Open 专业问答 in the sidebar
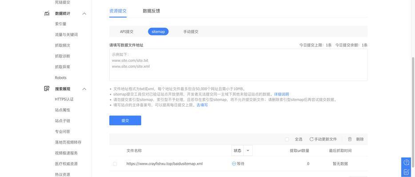415x177 pixels. click(63, 131)
